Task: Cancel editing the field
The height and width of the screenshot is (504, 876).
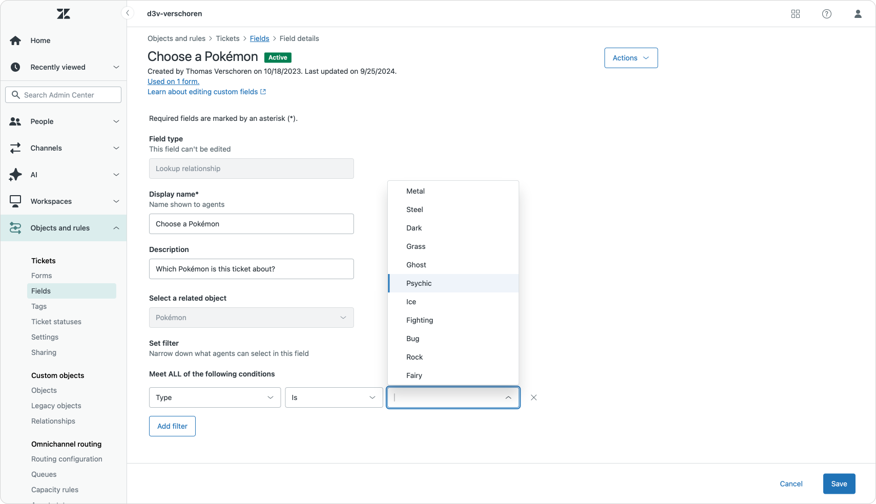Action: click(791, 484)
